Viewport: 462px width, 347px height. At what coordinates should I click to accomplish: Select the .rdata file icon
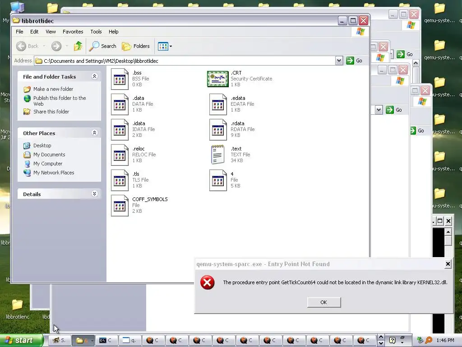pyautogui.click(x=218, y=130)
